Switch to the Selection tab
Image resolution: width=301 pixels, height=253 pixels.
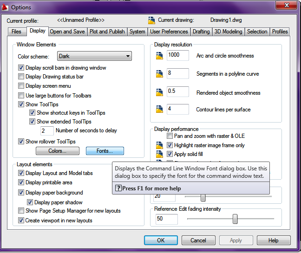click(257, 32)
